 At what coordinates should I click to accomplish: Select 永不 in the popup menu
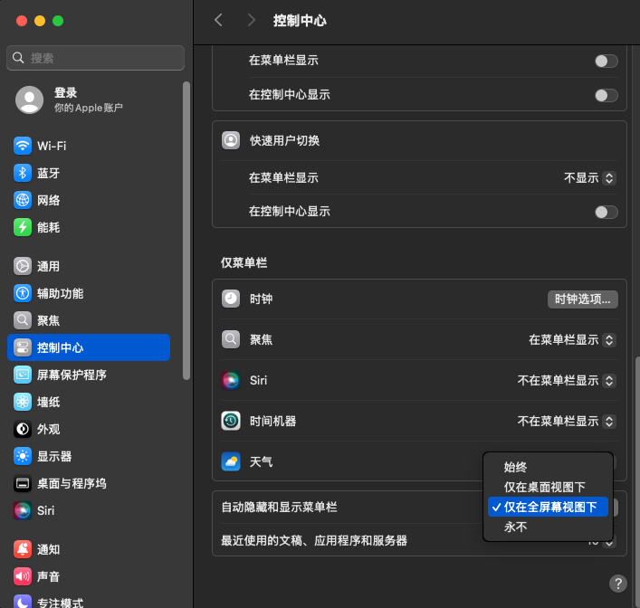point(515,527)
